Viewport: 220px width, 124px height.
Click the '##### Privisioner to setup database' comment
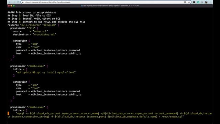coord(32,12)
